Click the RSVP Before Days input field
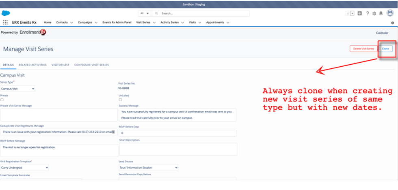The width and height of the screenshot is (398, 190). point(177,133)
